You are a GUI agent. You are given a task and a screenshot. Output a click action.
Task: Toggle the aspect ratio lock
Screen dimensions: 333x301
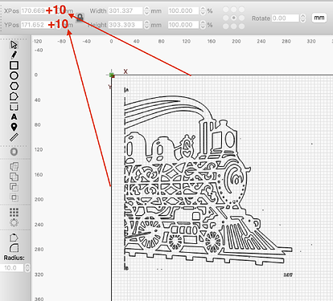pyautogui.click(x=80, y=18)
